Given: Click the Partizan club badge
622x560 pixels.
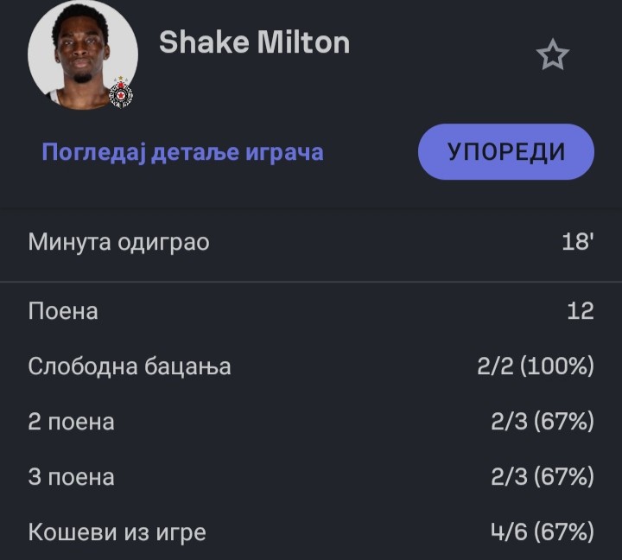Looking at the screenshot, I should [x=120, y=92].
